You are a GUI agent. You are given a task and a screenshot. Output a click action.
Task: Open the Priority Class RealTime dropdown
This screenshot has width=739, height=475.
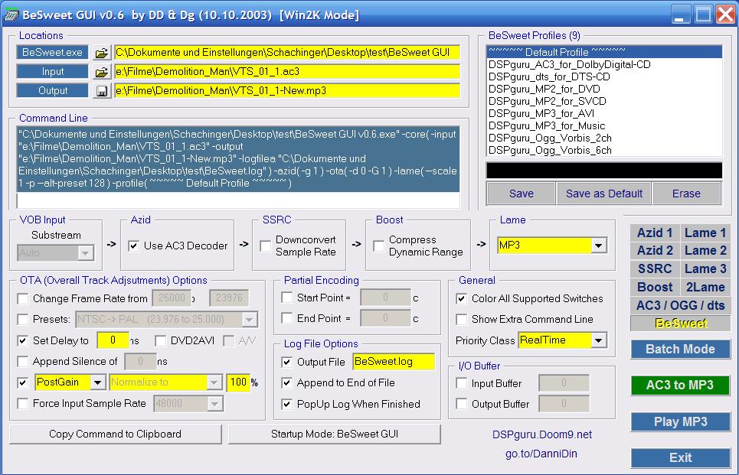point(599,340)
